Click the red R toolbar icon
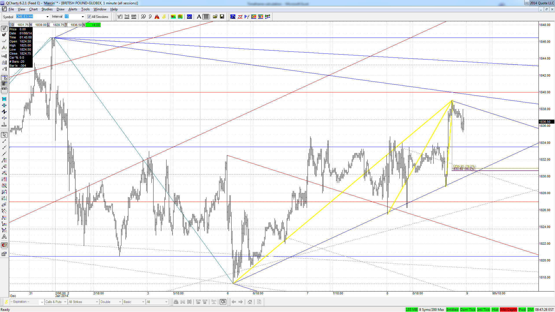The height and width of the screenshot is (312, 555). (x=180, y=17)
